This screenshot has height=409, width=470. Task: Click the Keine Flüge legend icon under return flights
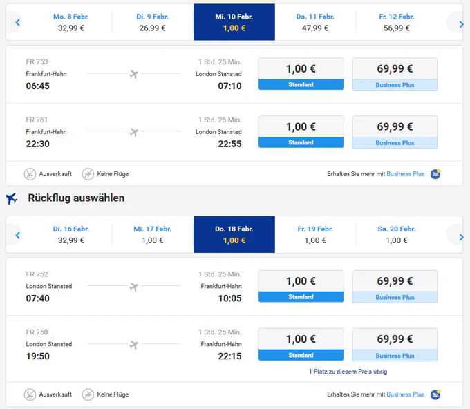tap(88, 394)
